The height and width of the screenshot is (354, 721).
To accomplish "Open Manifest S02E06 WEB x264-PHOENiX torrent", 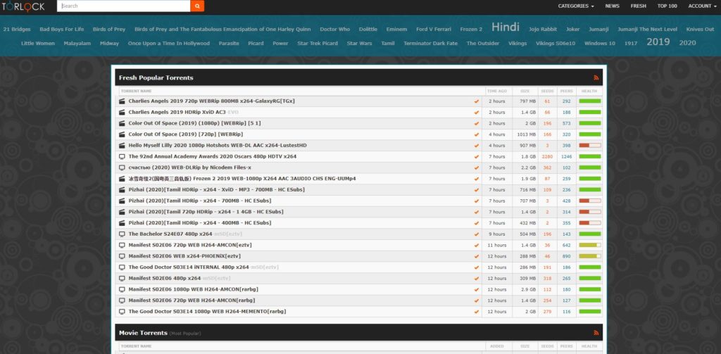I will 184,256.
